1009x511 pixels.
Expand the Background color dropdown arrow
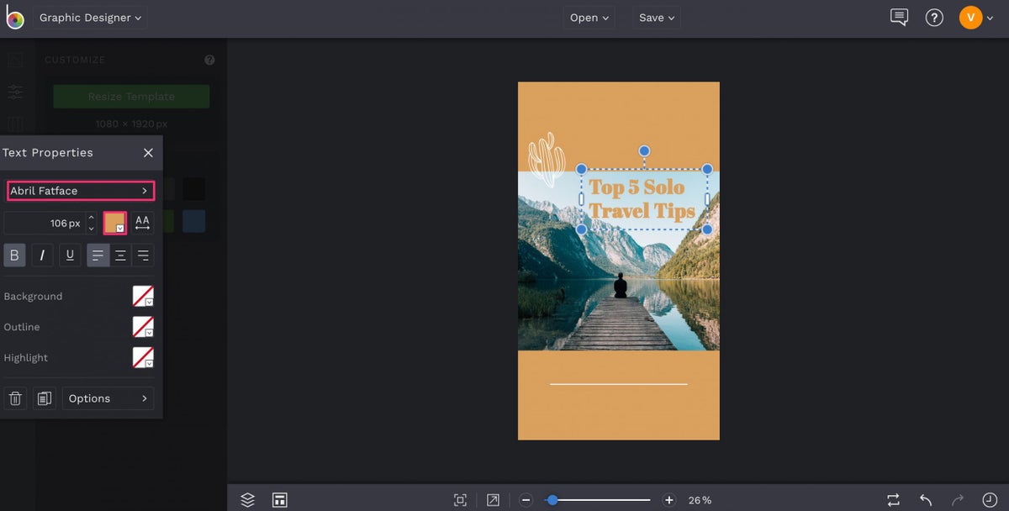tap(148, 301)
